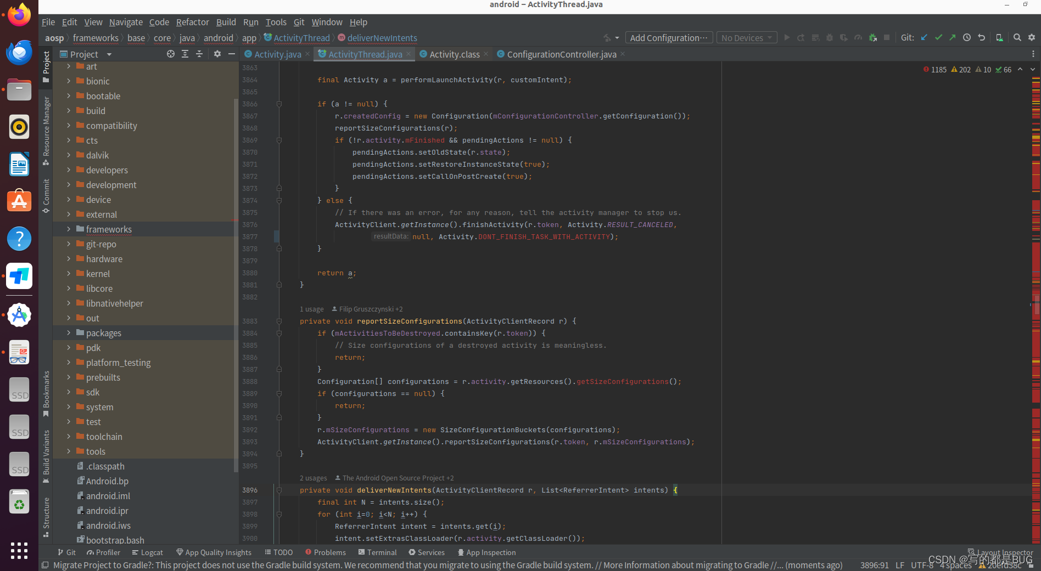Toggle fold marker at line 3866
The image size is (1041, 571).
pos(279,104)
